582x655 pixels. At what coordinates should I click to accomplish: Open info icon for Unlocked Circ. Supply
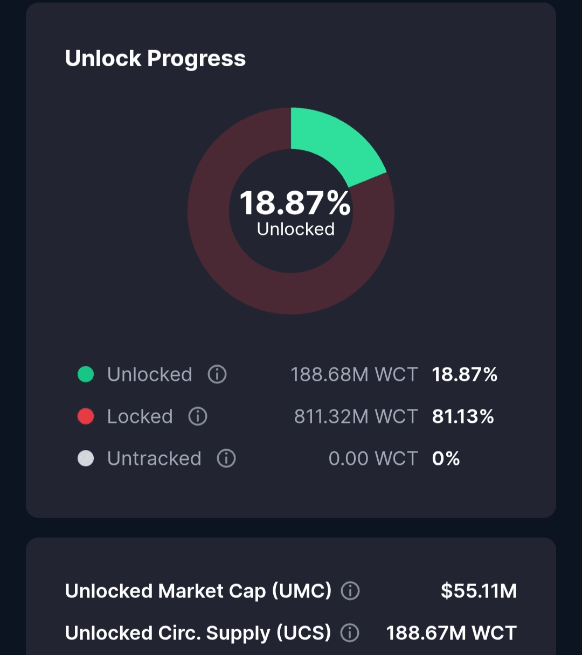pos(350,633)
